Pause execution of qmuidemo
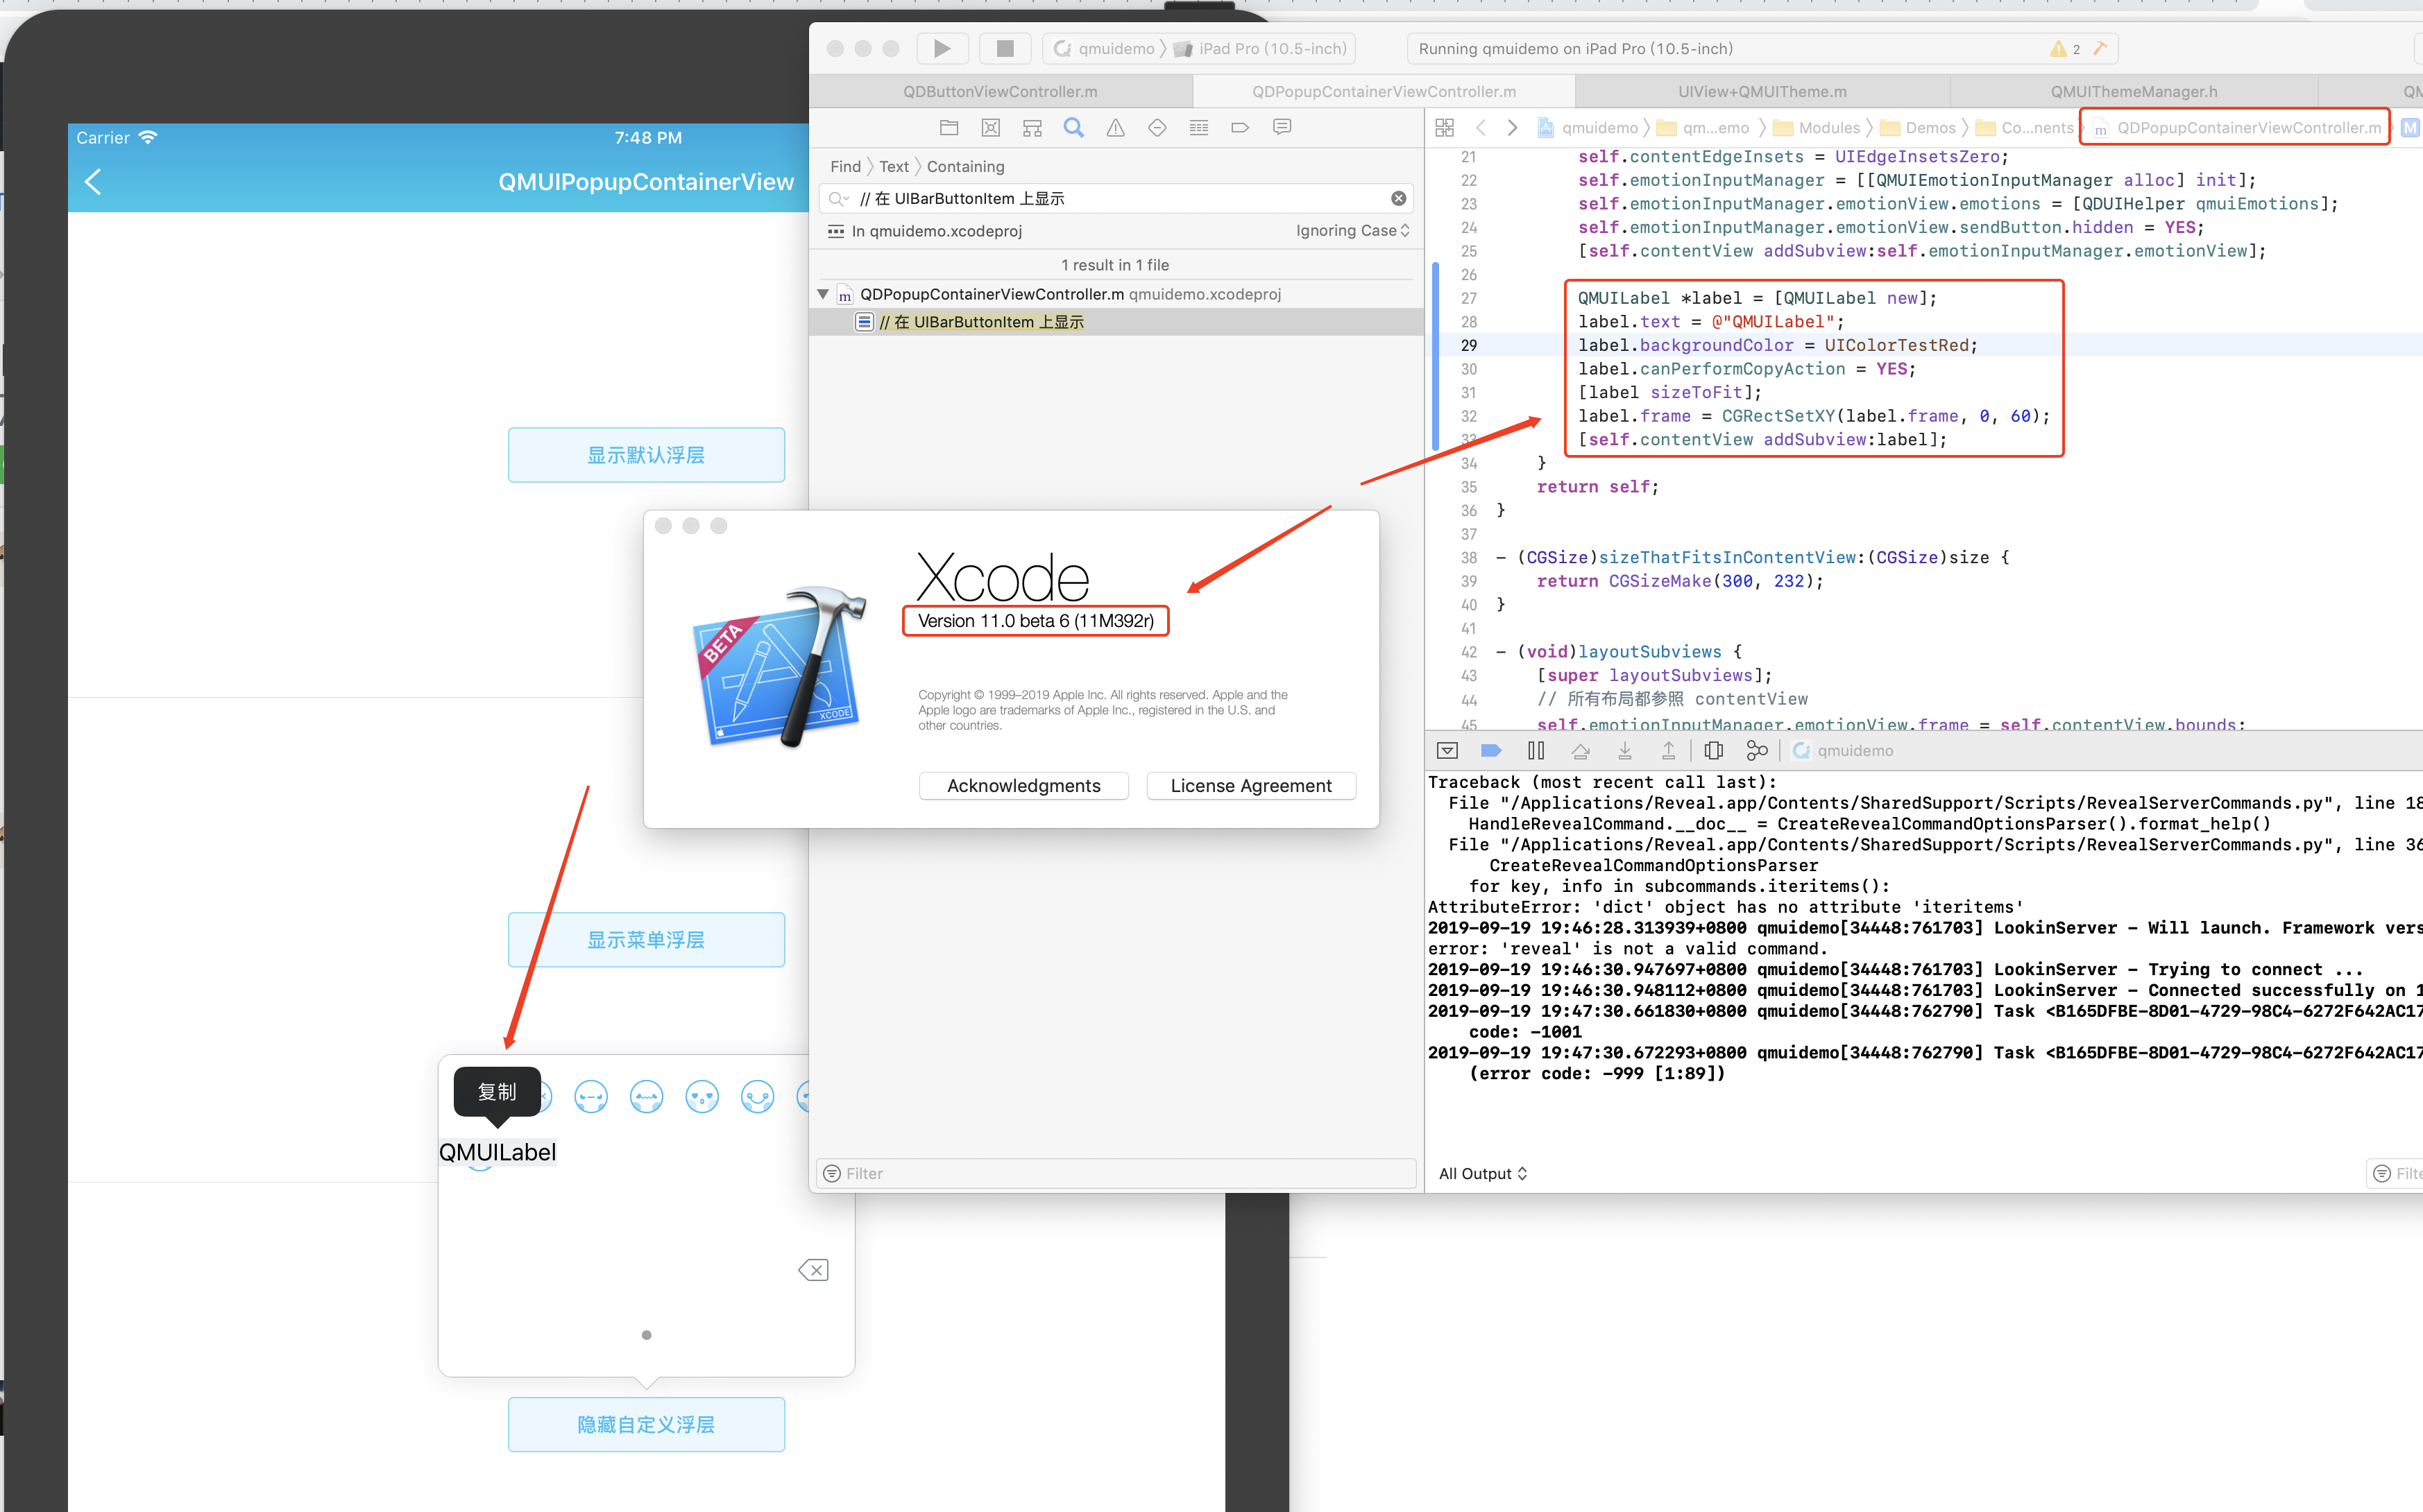 1536,750
